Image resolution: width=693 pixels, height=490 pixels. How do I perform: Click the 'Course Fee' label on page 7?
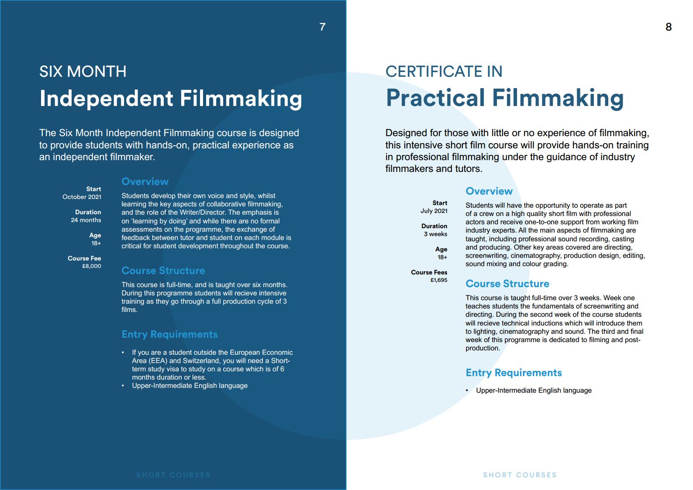tap(84, 258)
